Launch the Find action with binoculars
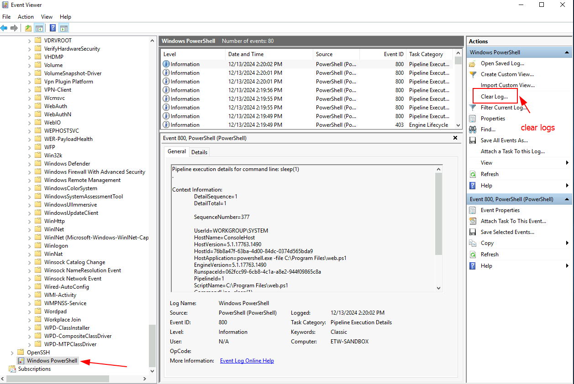The image size is (574, 384). (488, 130)
